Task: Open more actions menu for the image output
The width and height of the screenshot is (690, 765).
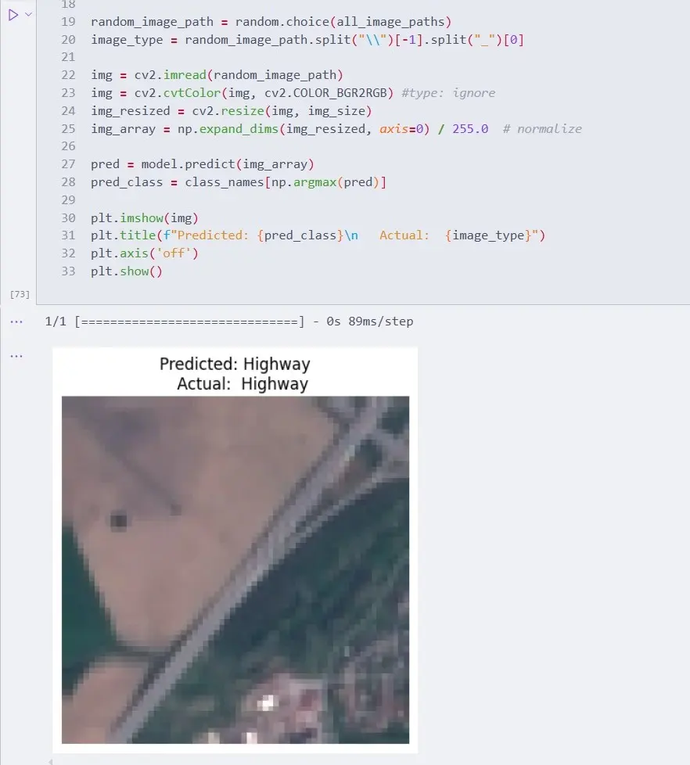Action: 16,355
